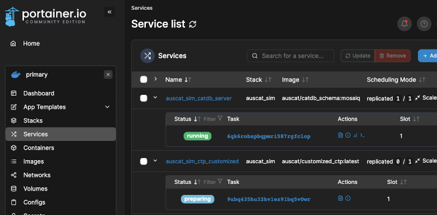Screen dimensions: 437x215
Task: Open Stacks in the sidebar
Action: (x=61, y=120)
